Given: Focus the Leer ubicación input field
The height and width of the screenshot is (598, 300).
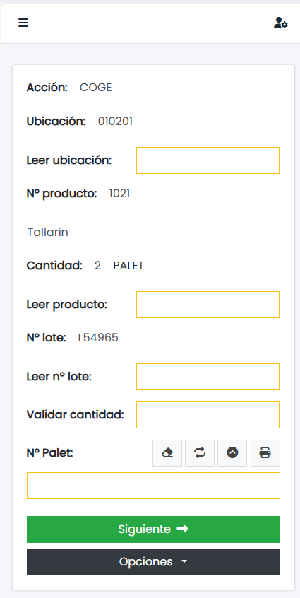Looking at the screenshot, I should click(x=208, y=160).
